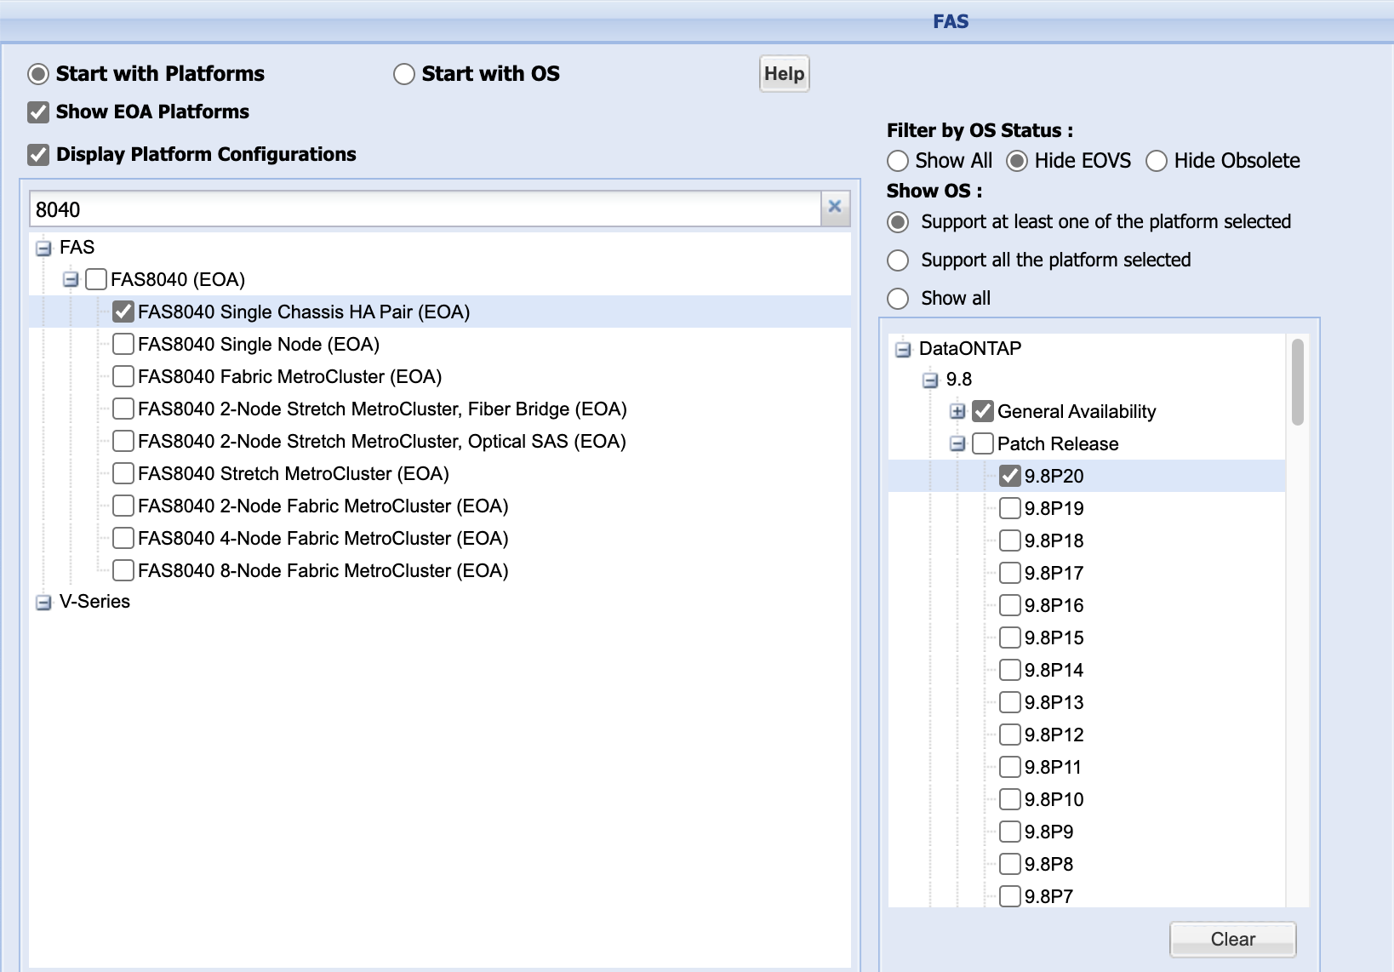The width and height of the screenshot is (1394, 972).
Task: Uncheck Show EOA Platforms checkbox
Action: click(x=38, y=112)
